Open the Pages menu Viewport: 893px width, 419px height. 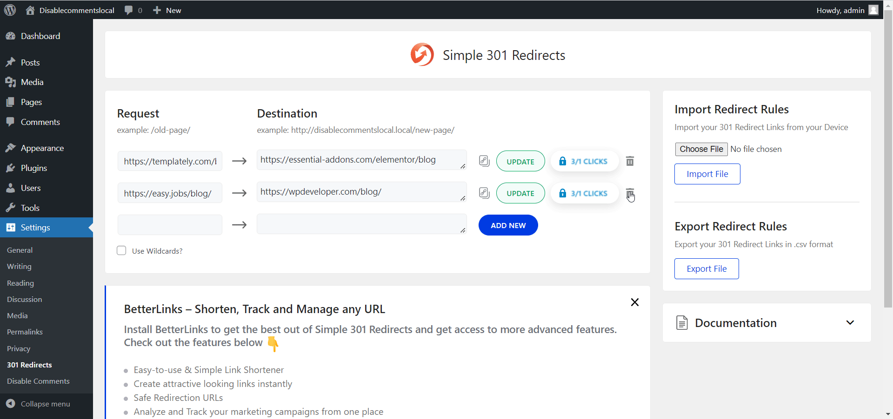(x=47, y=102)
